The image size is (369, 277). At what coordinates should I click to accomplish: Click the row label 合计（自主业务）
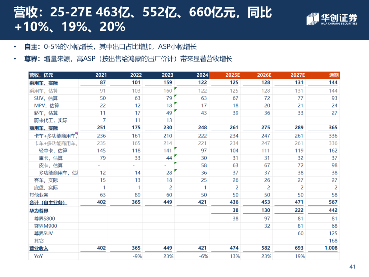click(48, 202)
